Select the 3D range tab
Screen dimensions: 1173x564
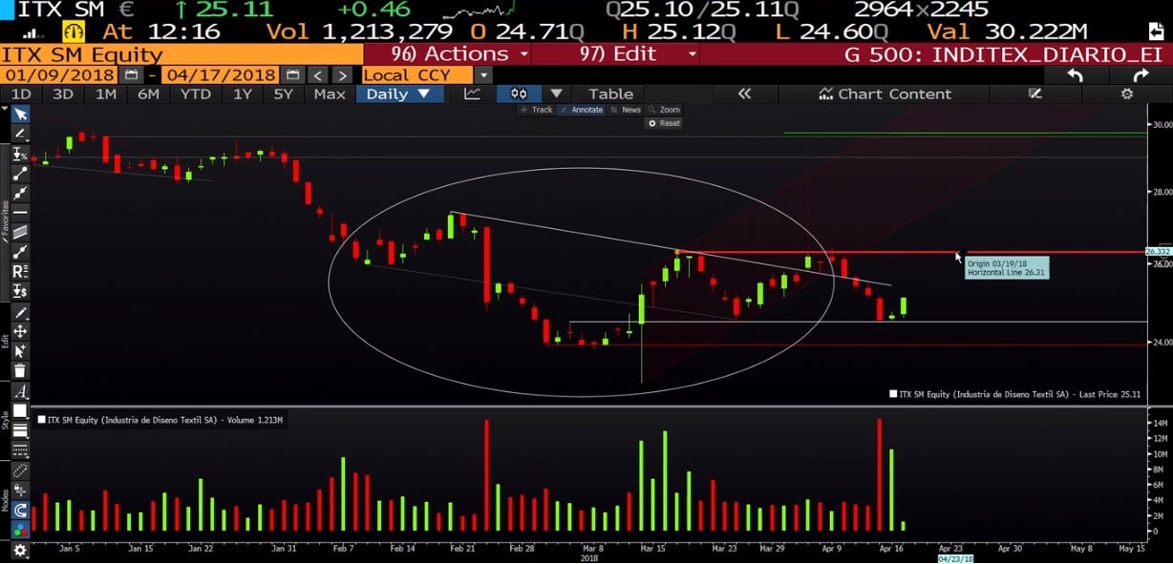63,94
